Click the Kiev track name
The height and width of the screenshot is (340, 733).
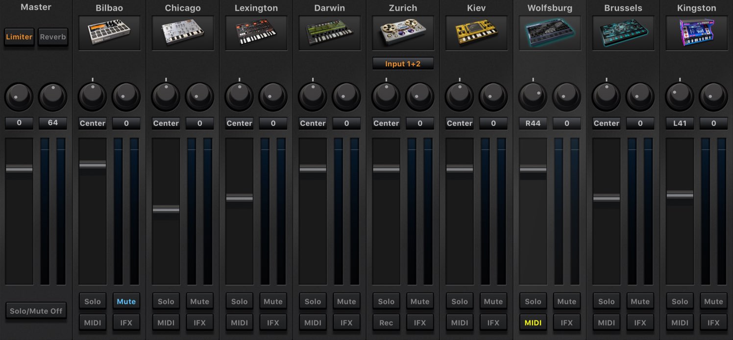(476, 8)
